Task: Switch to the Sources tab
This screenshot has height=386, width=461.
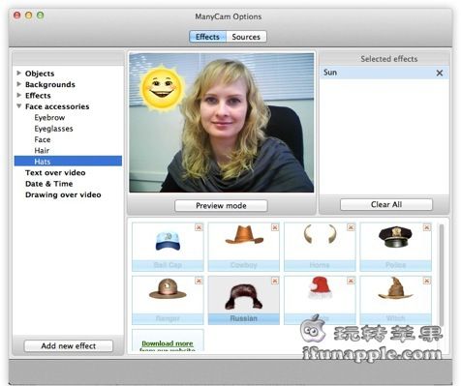Action: pyautogui.click(x=246, y=37)
